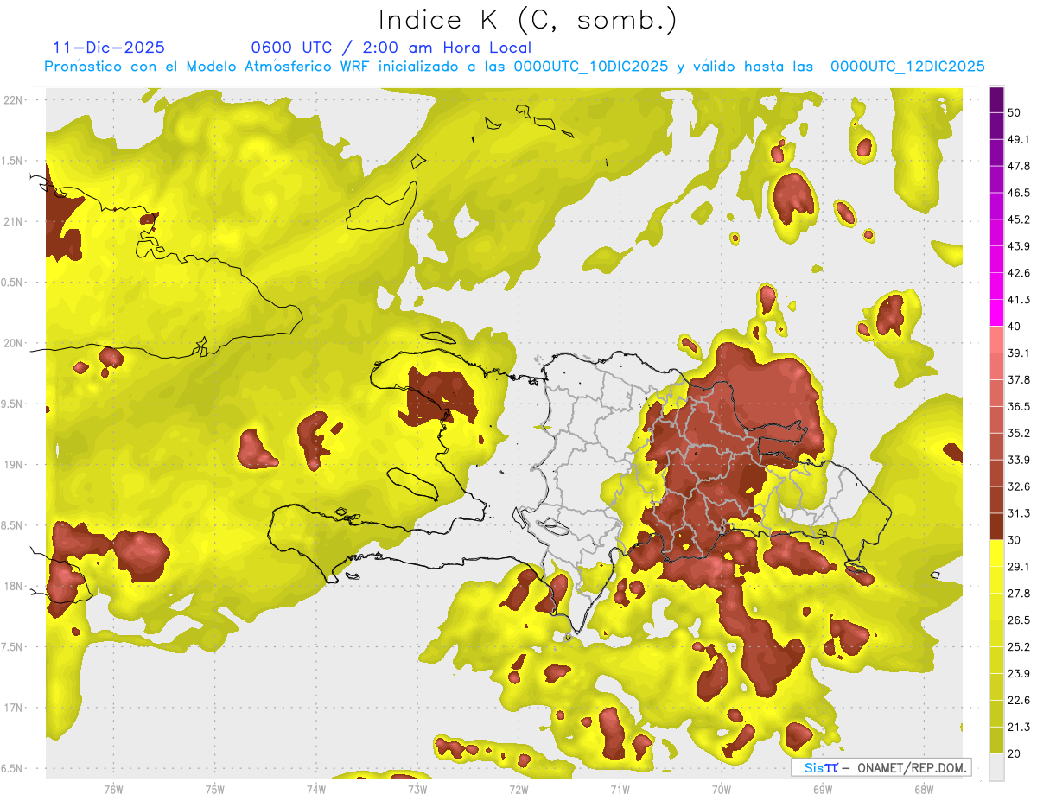The width and height of the screenshot is (1037, 801).
Task: Pick the light gray swatch below 20
Action: point(996,767)
